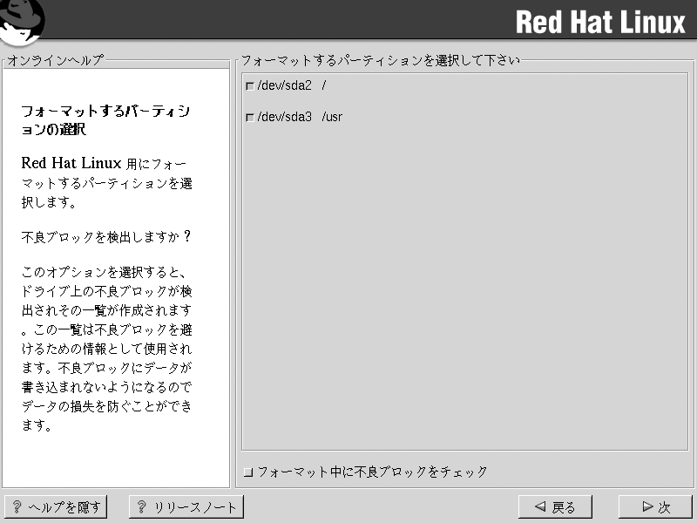Screen dimensions: 697x523
Task: Proceed with the 次 button
Action: (655, 506)
